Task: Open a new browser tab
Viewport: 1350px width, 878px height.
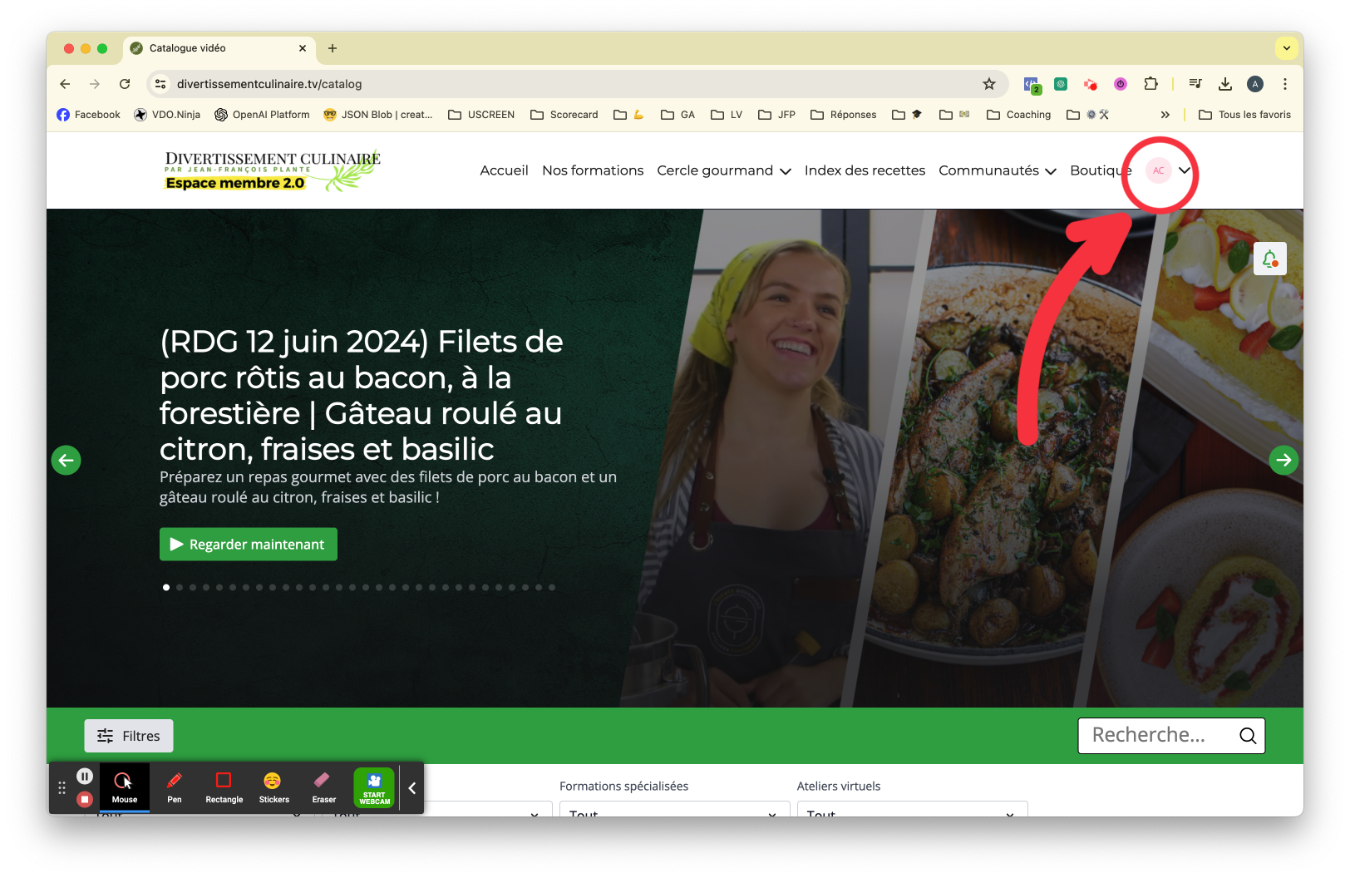Action: 333,48
